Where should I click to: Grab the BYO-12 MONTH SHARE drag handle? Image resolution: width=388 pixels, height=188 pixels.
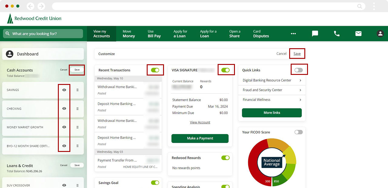tap(78, 146)
